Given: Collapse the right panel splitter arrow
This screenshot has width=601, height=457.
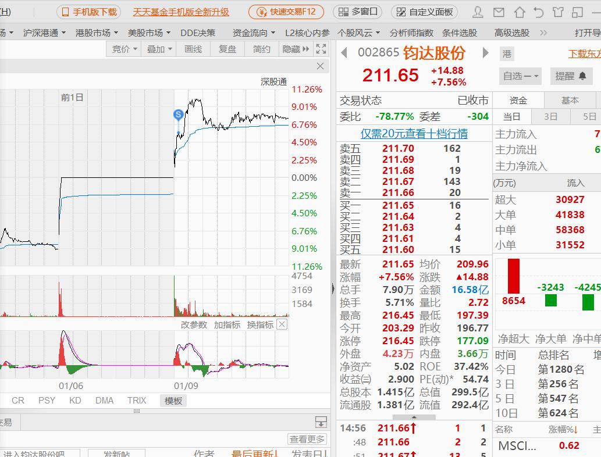Looking at the screenshot, I should [333, 288].
